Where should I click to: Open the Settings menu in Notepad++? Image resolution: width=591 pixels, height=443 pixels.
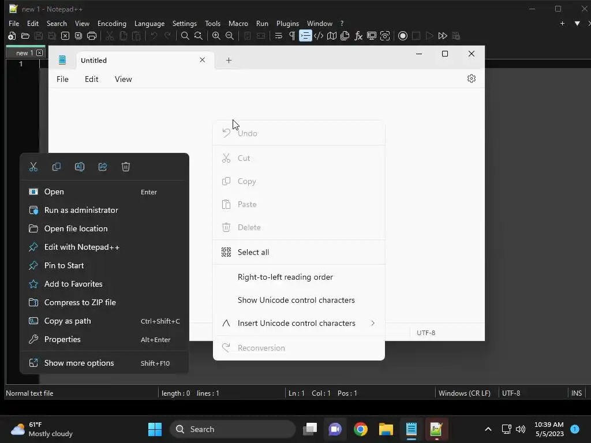click(185, 23)
